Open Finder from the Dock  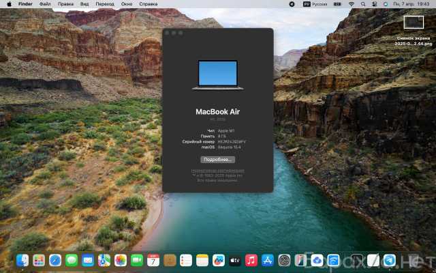[x=22, y=261]
